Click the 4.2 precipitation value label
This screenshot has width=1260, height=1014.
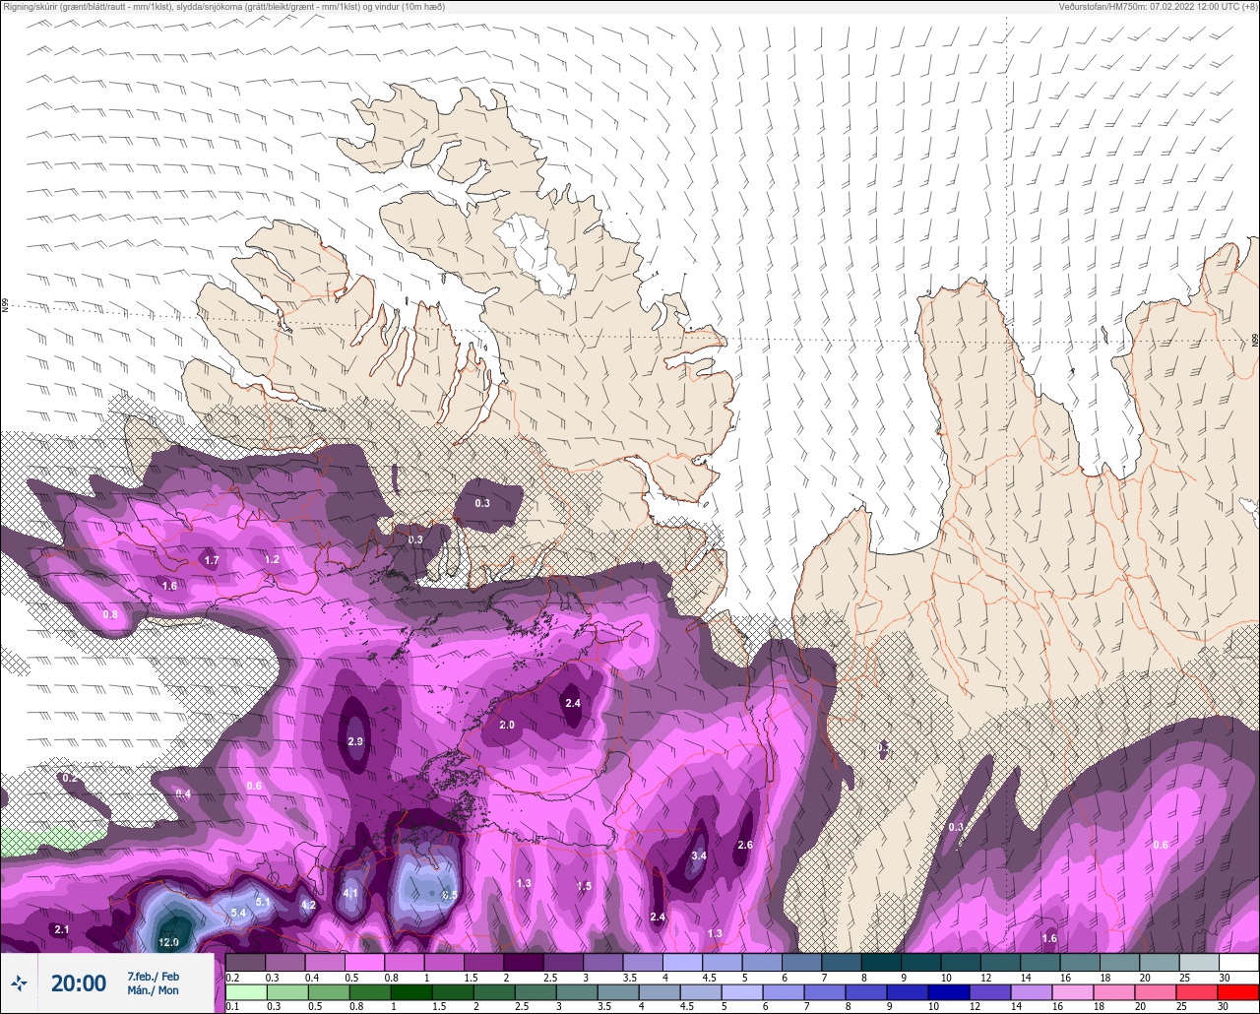tap(308, 905)
